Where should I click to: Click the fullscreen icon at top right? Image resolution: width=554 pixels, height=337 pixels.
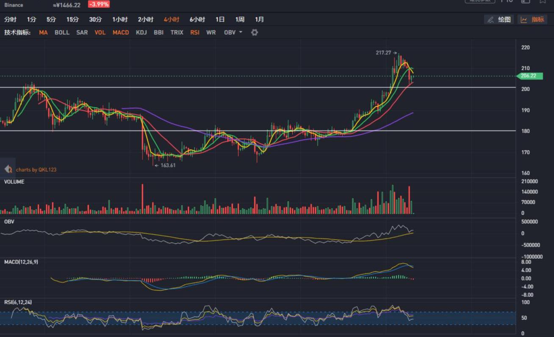[x=525, y=1]
